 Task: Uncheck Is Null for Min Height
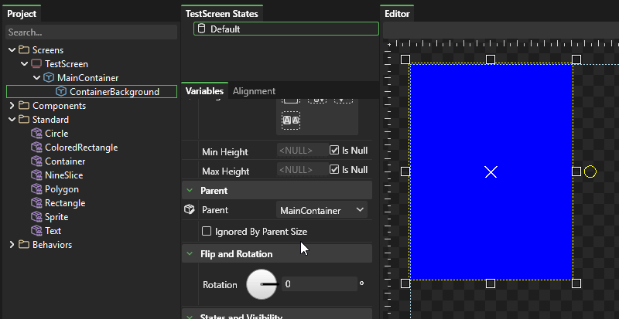coord(334,150)
